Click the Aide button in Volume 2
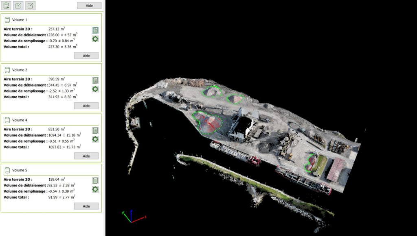The height and width of the screenshot is (236, 417). 86,106
